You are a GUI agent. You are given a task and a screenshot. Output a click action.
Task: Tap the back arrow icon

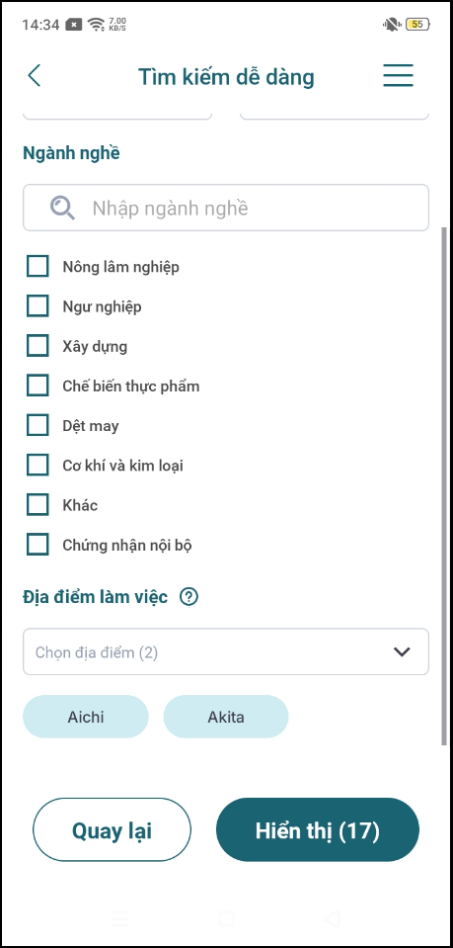tap(34, 75)
